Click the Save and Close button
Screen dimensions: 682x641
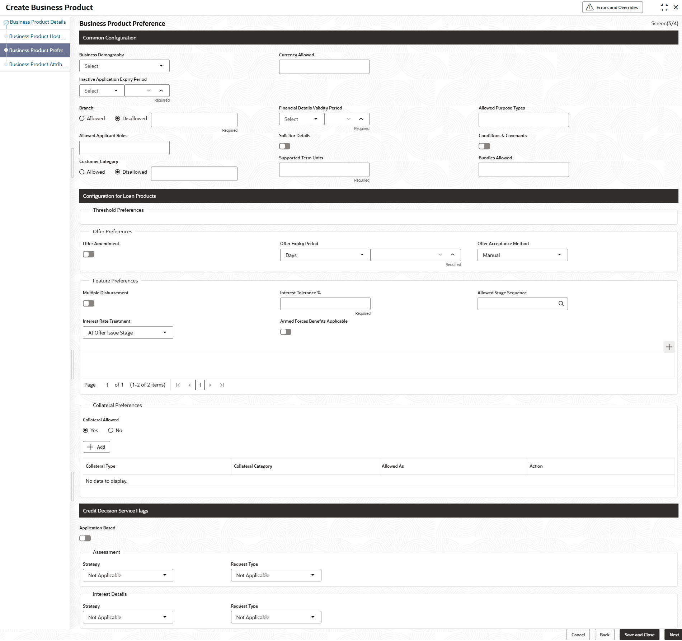[x=639, y=635]
